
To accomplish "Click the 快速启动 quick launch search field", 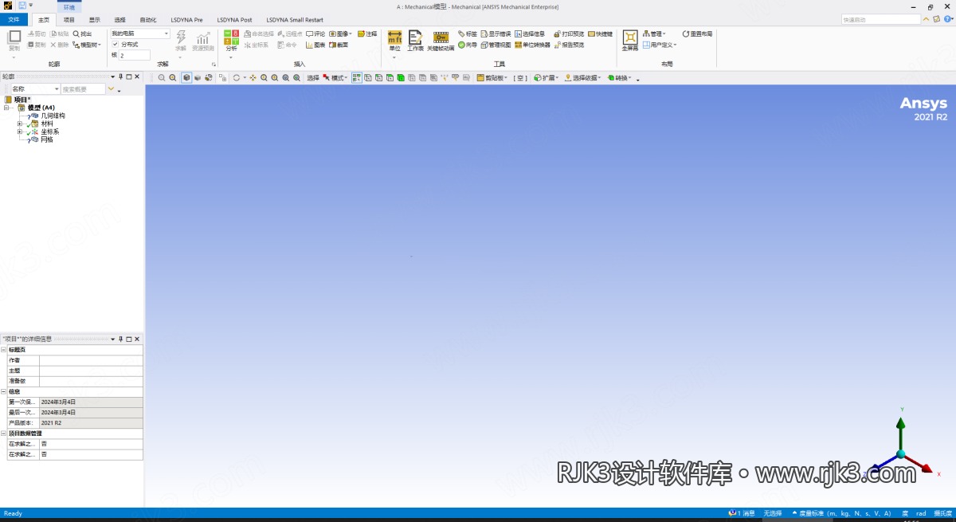I will point(880,19).
